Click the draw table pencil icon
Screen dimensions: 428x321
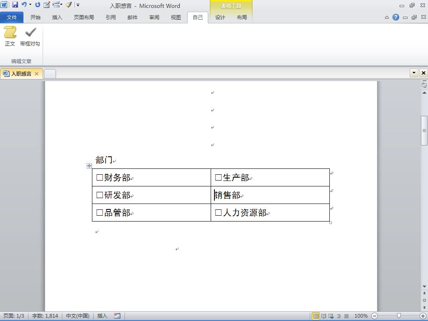(x=47, y=5)
